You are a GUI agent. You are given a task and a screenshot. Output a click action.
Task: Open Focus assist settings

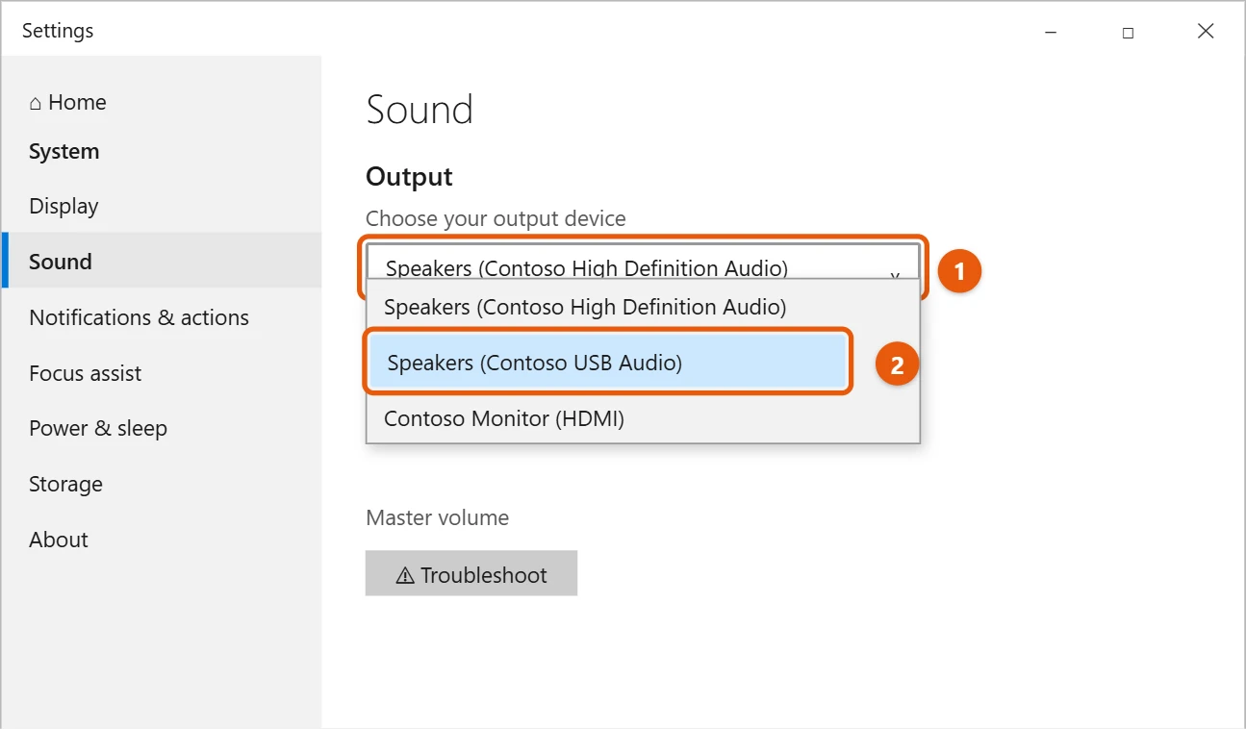[85, 373]
